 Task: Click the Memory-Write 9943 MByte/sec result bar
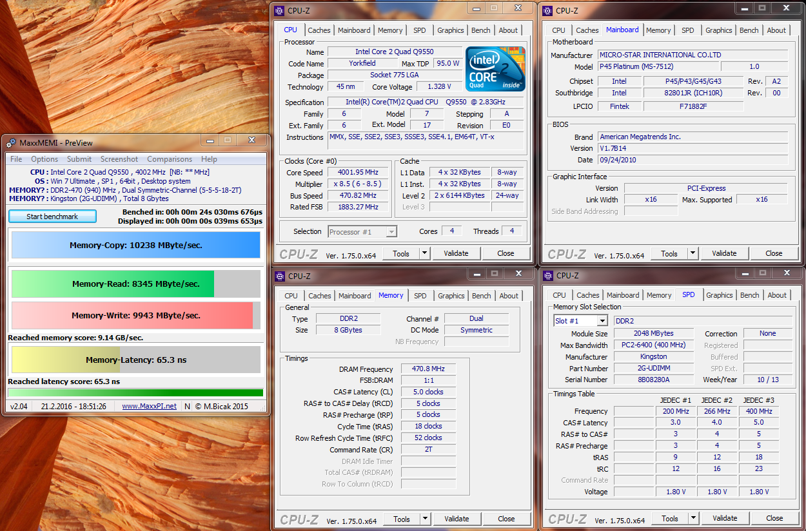point(136,316)
